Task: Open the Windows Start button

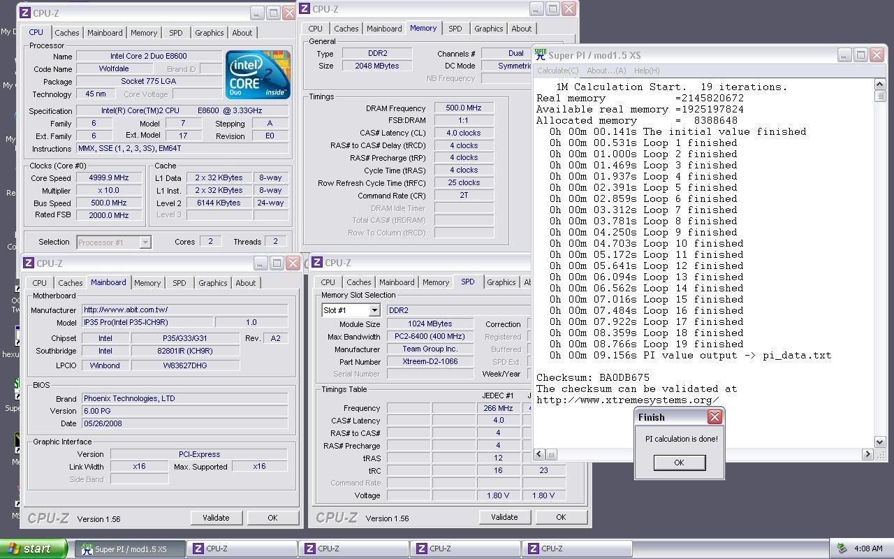Action: 34,549
